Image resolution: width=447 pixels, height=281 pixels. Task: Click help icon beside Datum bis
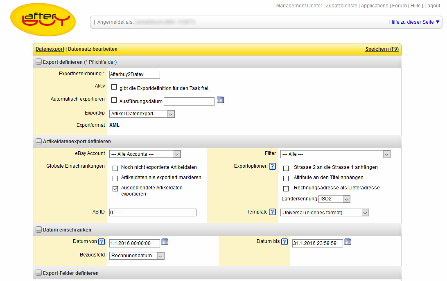pos(284,242)
